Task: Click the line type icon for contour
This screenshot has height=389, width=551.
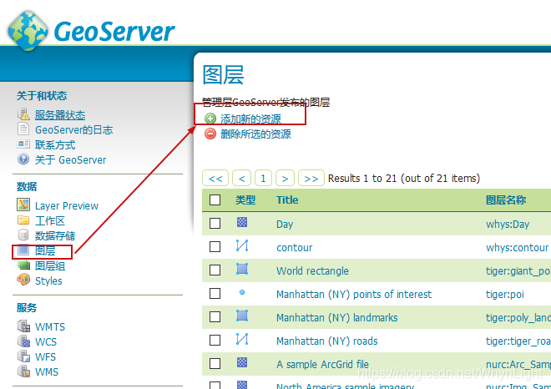Action: (242, 245)
